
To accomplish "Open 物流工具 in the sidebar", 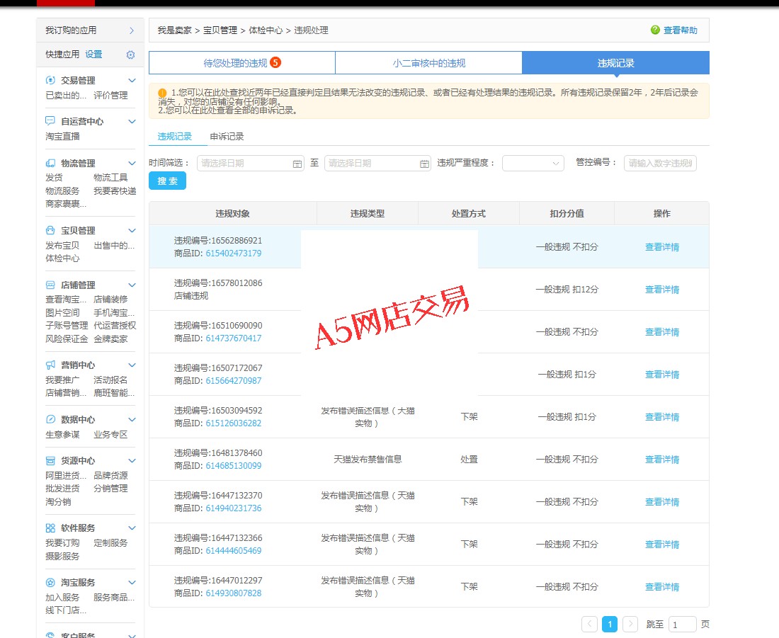I will click(x=110, y=178).
